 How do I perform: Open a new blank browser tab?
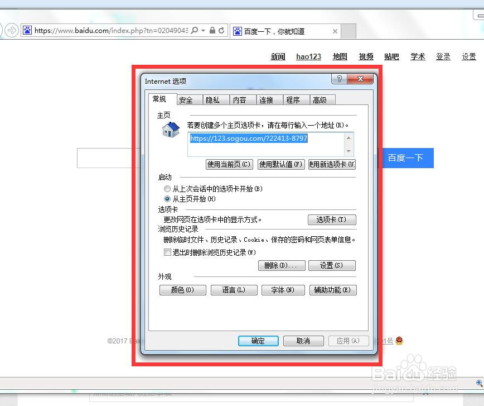pos(349,31)
